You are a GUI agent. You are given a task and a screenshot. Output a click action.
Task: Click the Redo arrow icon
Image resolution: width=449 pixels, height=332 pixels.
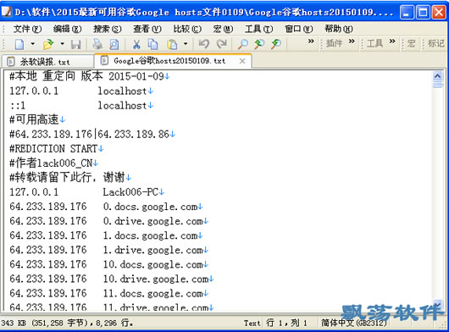pyautogui.click(x=222, y=44)
